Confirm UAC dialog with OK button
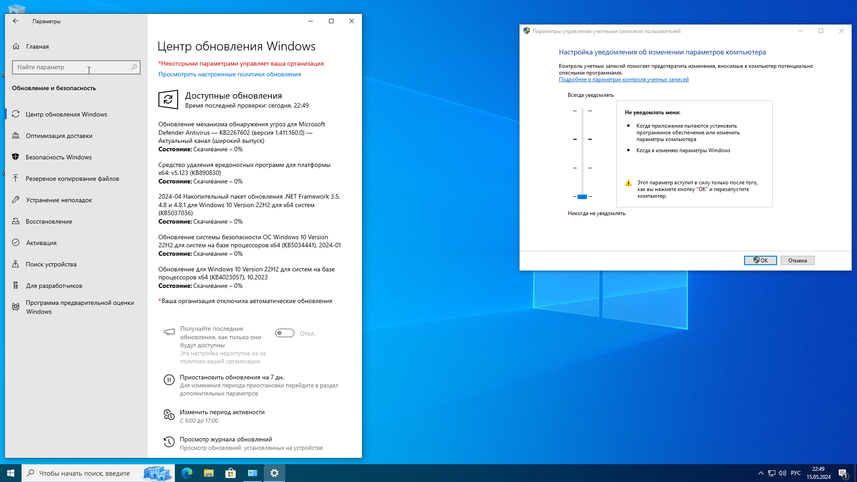Image resolution: width=857 pixels, height=482 pixels. pyautogui.click(x=760, y=261)
